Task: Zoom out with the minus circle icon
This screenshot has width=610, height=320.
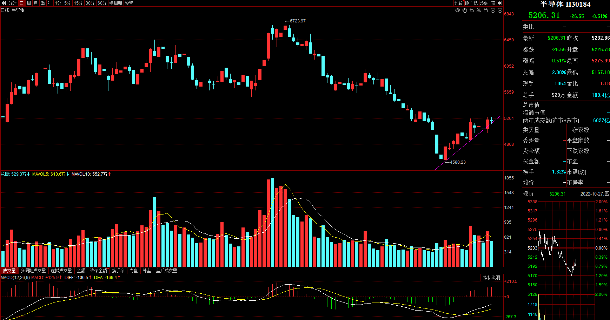Action: click(x=500, y=10)
